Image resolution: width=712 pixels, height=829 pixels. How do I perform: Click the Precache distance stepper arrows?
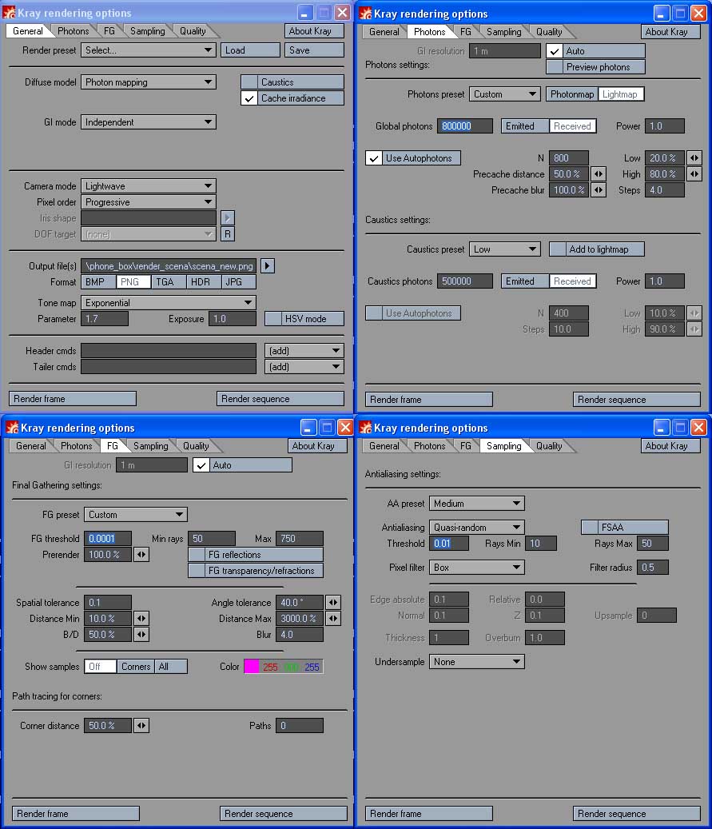(x=598, y=174)
